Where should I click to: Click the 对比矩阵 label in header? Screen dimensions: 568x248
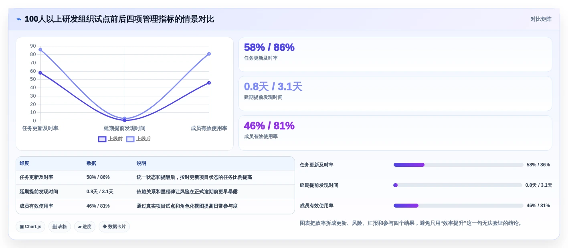pos(541,19)
